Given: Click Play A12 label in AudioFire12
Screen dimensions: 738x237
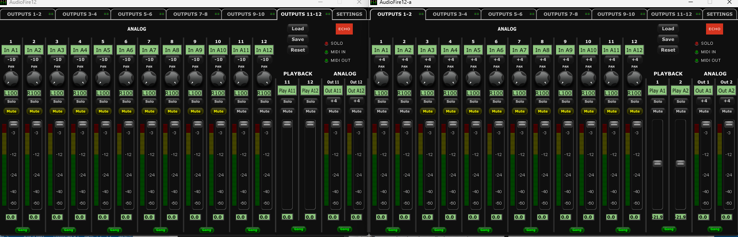Looking at the screenshot, I should click(x=310, y=90).
